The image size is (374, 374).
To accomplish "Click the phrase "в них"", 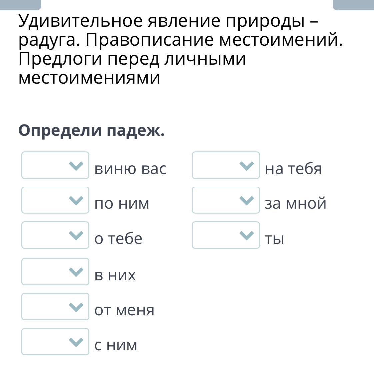I will (115, 275).
